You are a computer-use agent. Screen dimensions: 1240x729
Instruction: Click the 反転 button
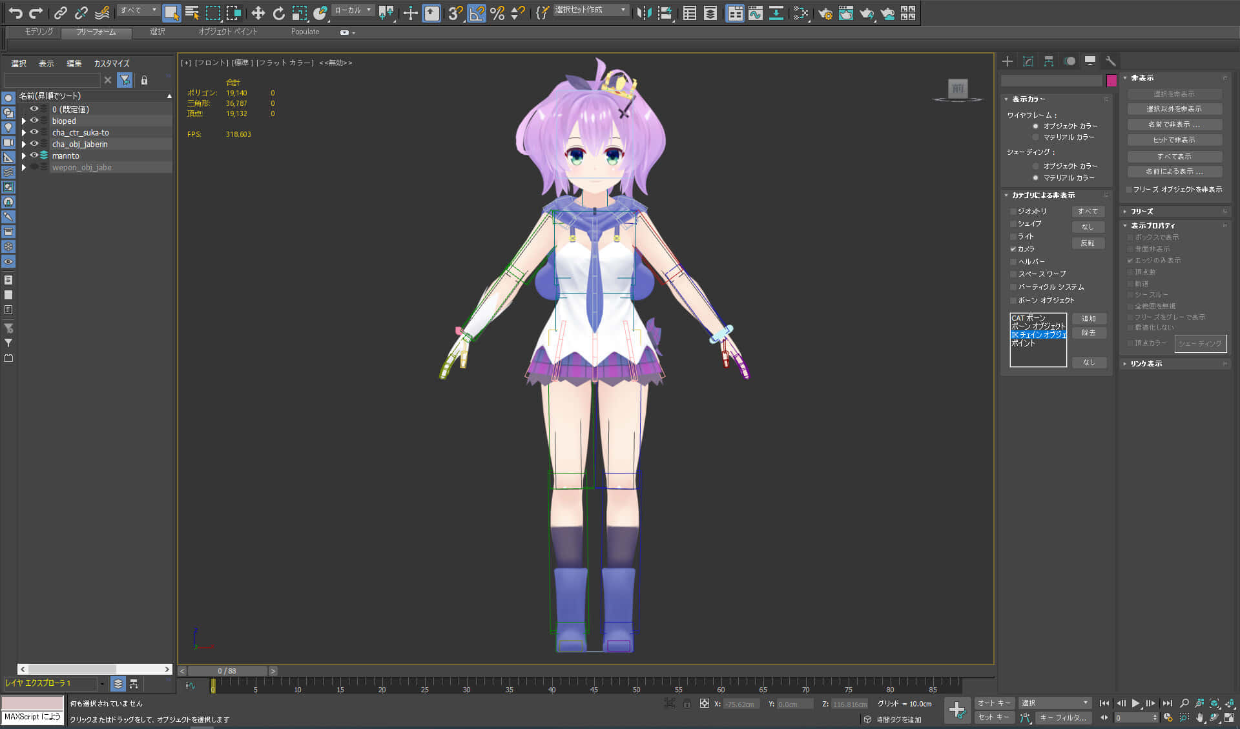point(1088,243)
